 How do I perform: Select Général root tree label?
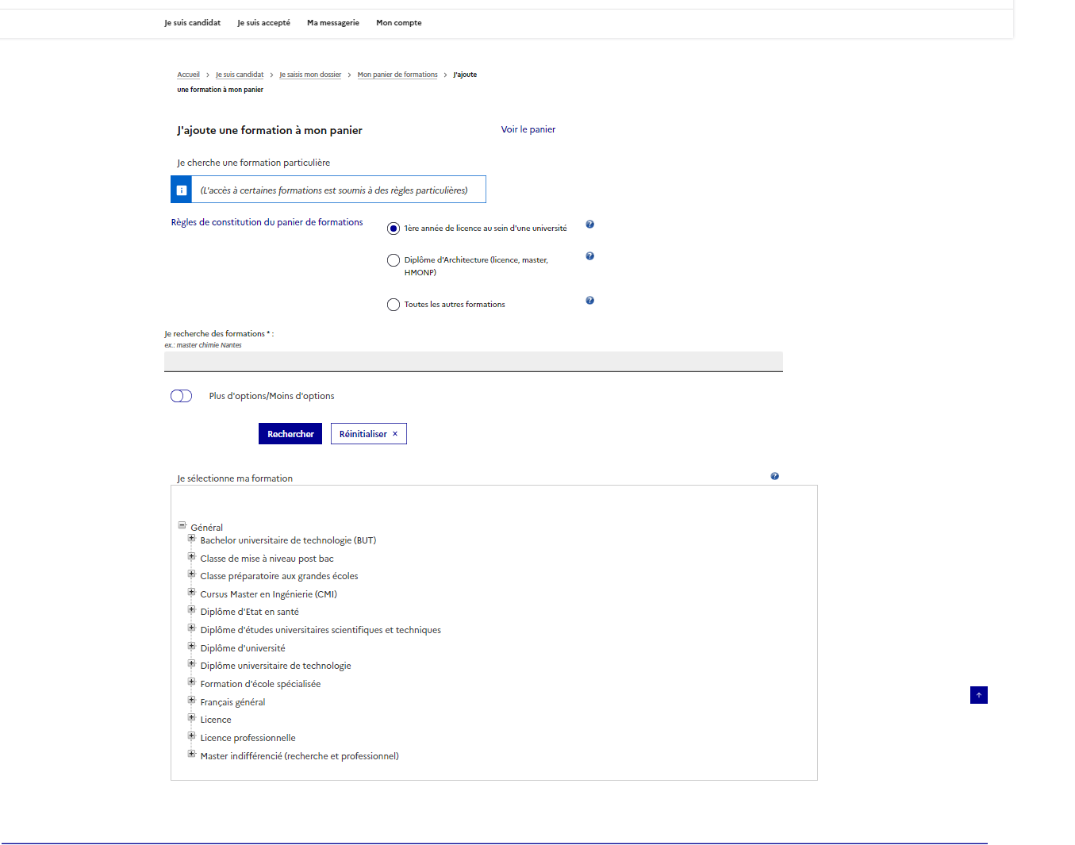click(206, 528)
